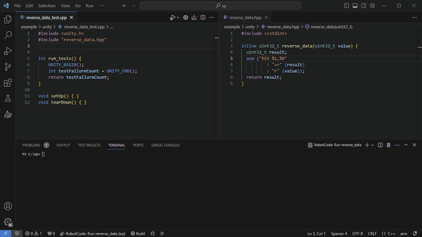Toggle the panel maximize chevron in terminal bar

[406, 145]
